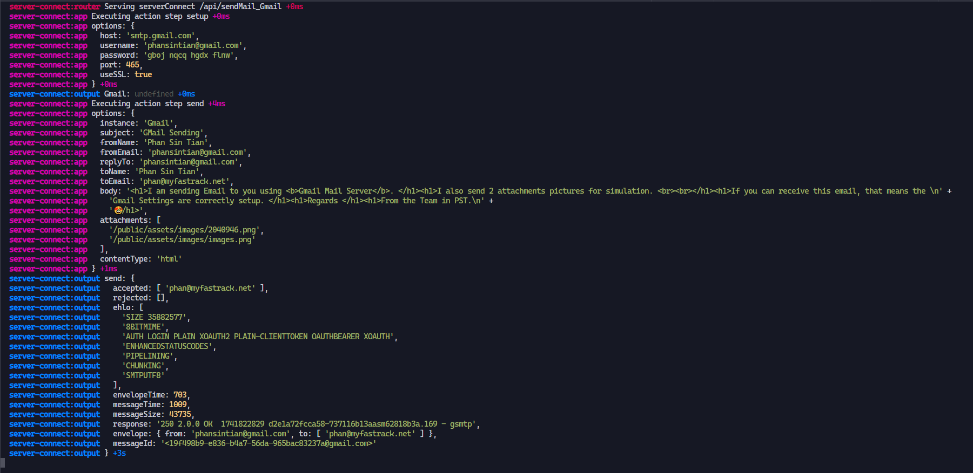
Task: Click the 'SMTPUTF8' ehlo entry
Action: [x=144, y=375]
